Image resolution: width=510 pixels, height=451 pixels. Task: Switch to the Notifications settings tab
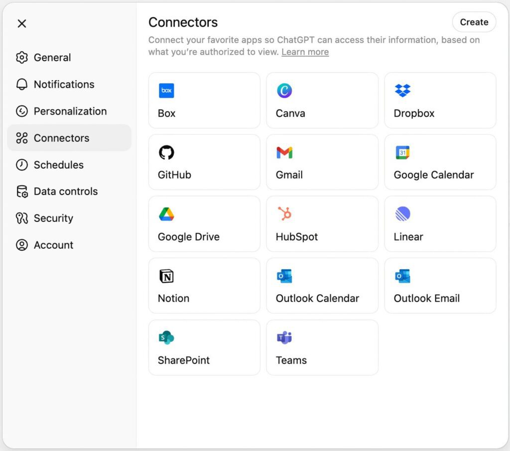coord(64,84)
